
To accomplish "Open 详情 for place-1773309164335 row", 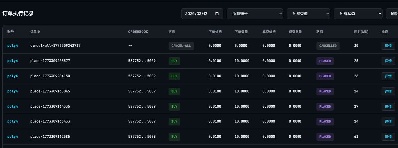I will pyautogui.click(x=388, y=107).
